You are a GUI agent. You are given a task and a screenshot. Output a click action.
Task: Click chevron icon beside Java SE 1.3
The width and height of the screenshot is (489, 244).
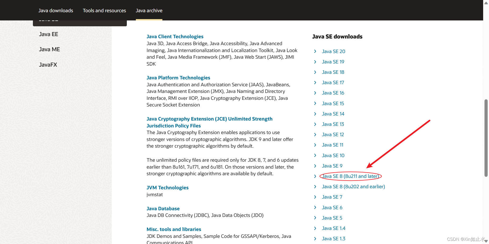pos(315,239)
